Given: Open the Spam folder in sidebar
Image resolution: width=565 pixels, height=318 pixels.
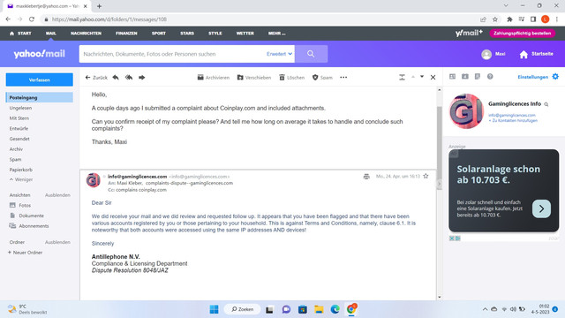Looking at the screenshot, I should (x=15, y=159).
